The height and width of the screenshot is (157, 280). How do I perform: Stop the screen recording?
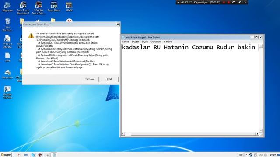point(228,2)
